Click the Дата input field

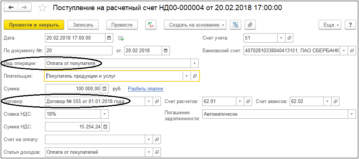coord(75,38)
